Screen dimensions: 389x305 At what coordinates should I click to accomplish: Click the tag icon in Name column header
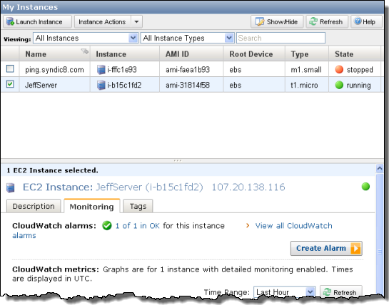tap(85, 51)
